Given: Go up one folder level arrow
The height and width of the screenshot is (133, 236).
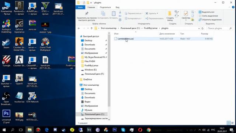Looking at the screenshot, I should pos(91,28).
